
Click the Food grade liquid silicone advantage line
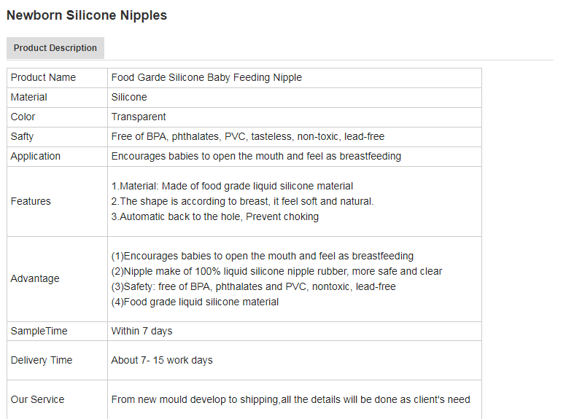click(195, 302)
